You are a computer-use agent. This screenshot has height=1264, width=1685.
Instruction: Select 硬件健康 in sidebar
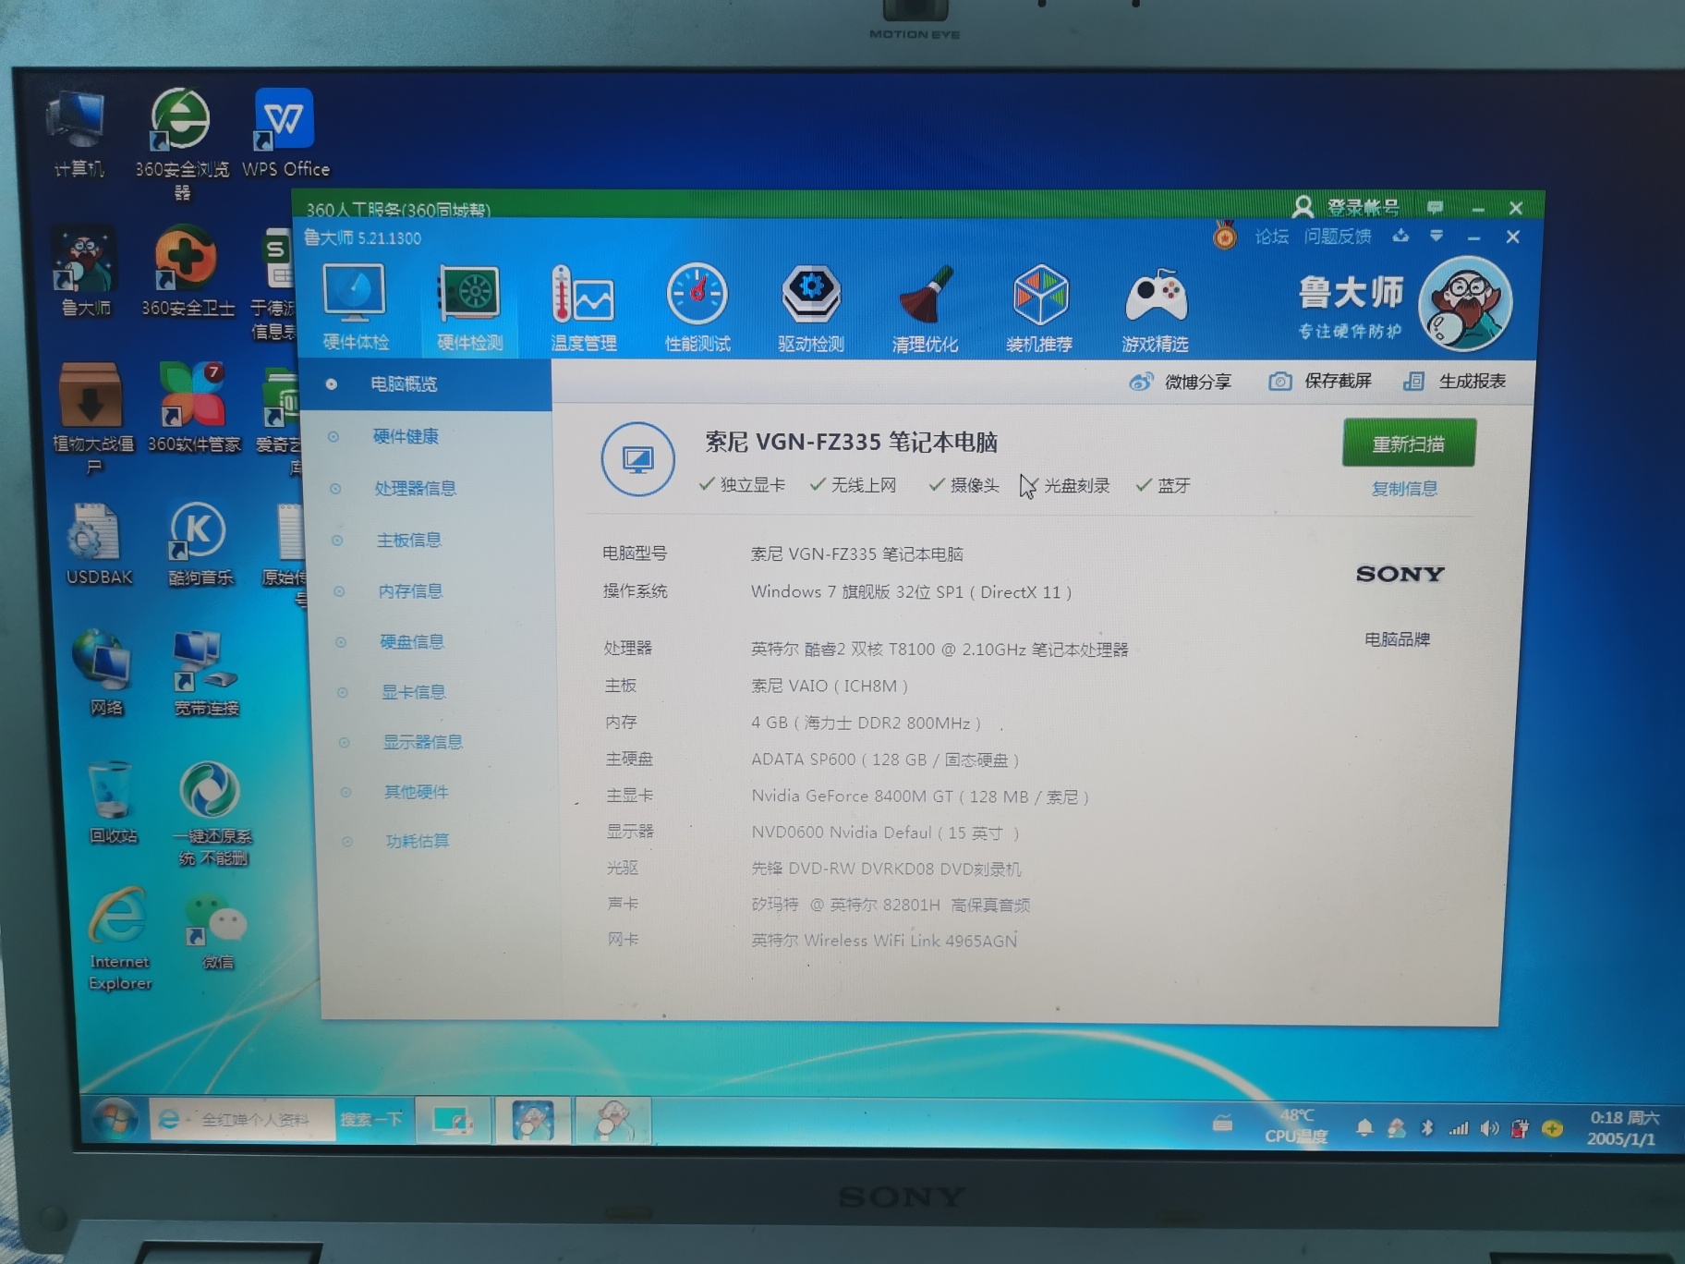point(406,436)
